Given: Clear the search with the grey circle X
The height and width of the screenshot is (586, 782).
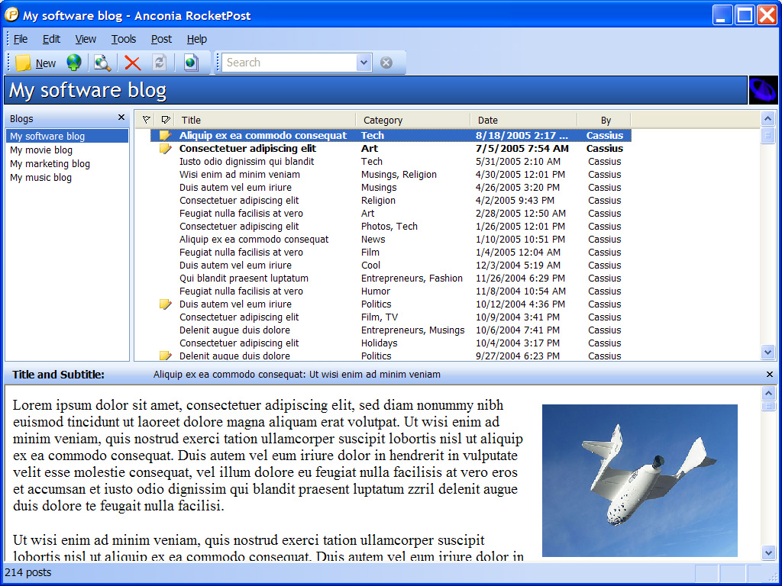Looking at the screenshot, I should coord(386,63).
